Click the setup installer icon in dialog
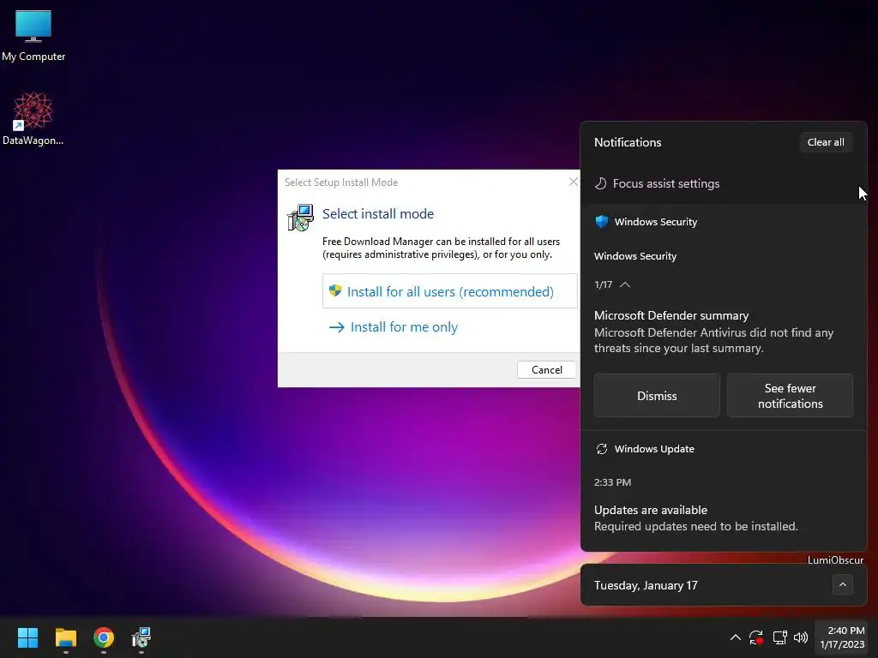Screen dimensions: 878x658 point(300,218)
